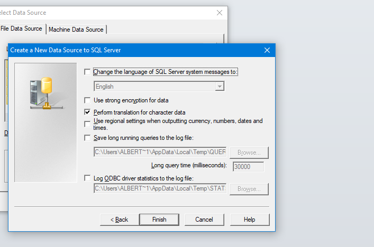Check Use strong encryption for data
The height and width of the screenshot is (247, 374).
pos(87,100)
